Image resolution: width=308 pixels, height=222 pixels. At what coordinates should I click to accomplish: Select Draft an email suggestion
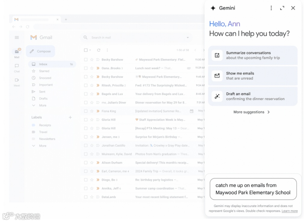253,96
